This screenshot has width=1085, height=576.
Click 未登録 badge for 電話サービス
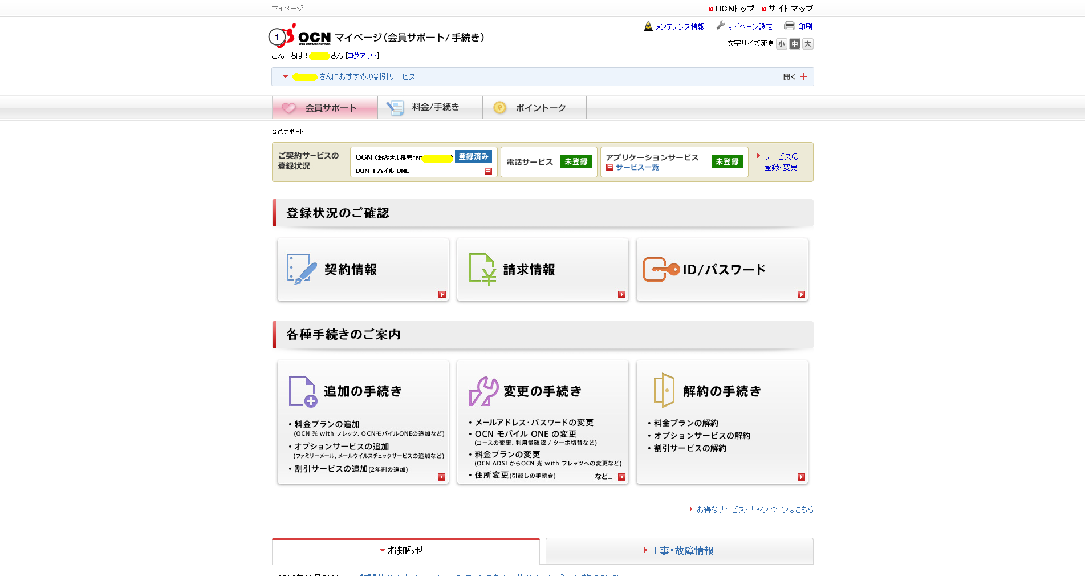[576, 162]
